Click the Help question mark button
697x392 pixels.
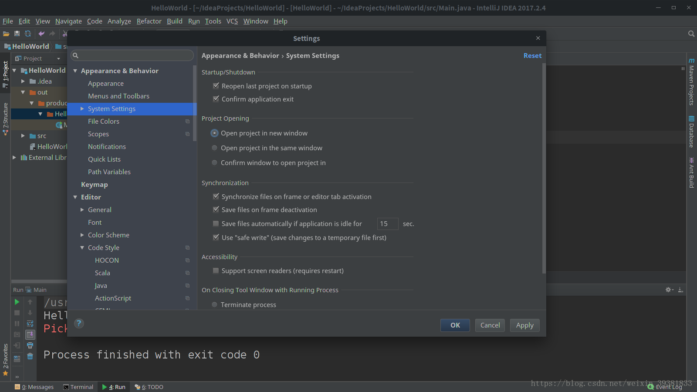(79, 323)
